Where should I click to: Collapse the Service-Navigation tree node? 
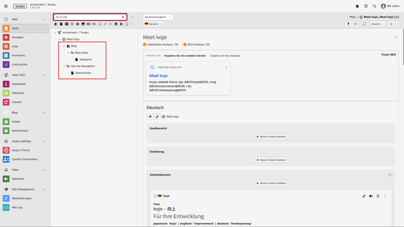tap(64, 66)
